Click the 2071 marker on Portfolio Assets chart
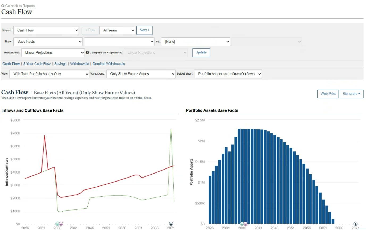The image size is (366, 231). tap(356, 224)
